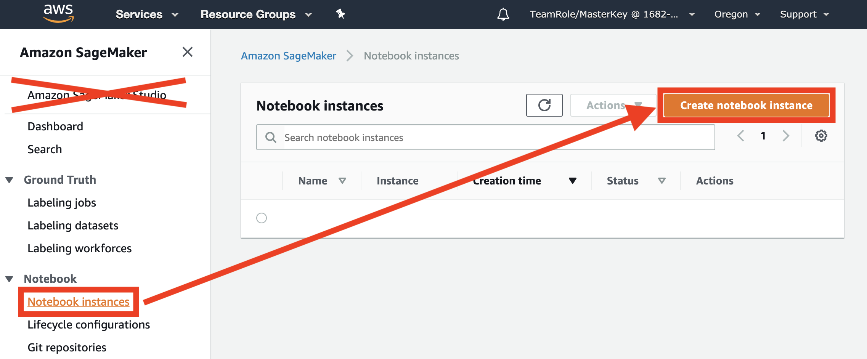Open the Support dropdown menu
The width and height of the screenshot is (867, 359).
click(x=804, y=14)
